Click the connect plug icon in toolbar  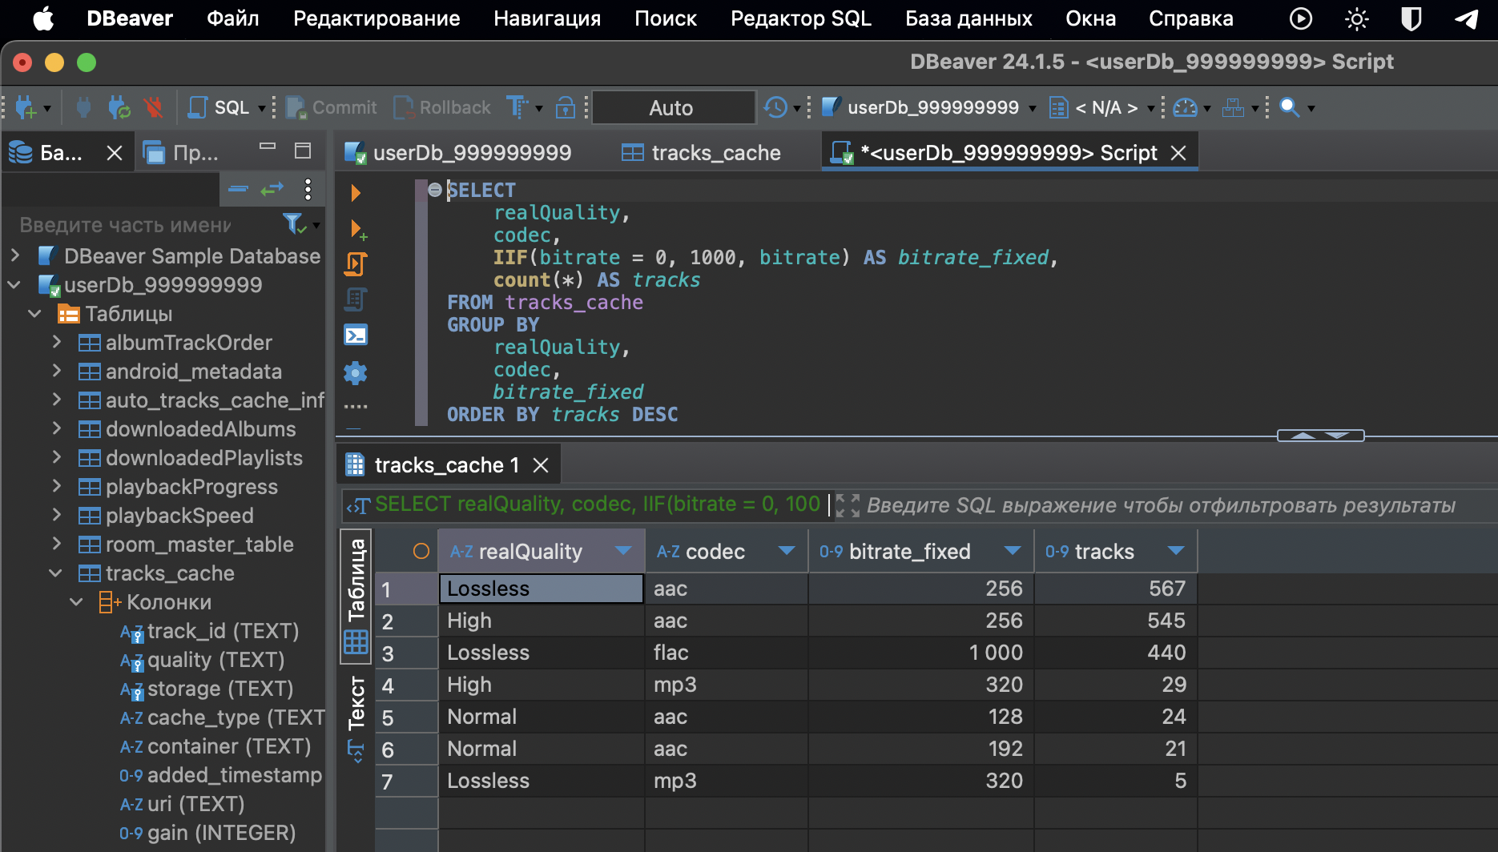click(x=83, y=107)
